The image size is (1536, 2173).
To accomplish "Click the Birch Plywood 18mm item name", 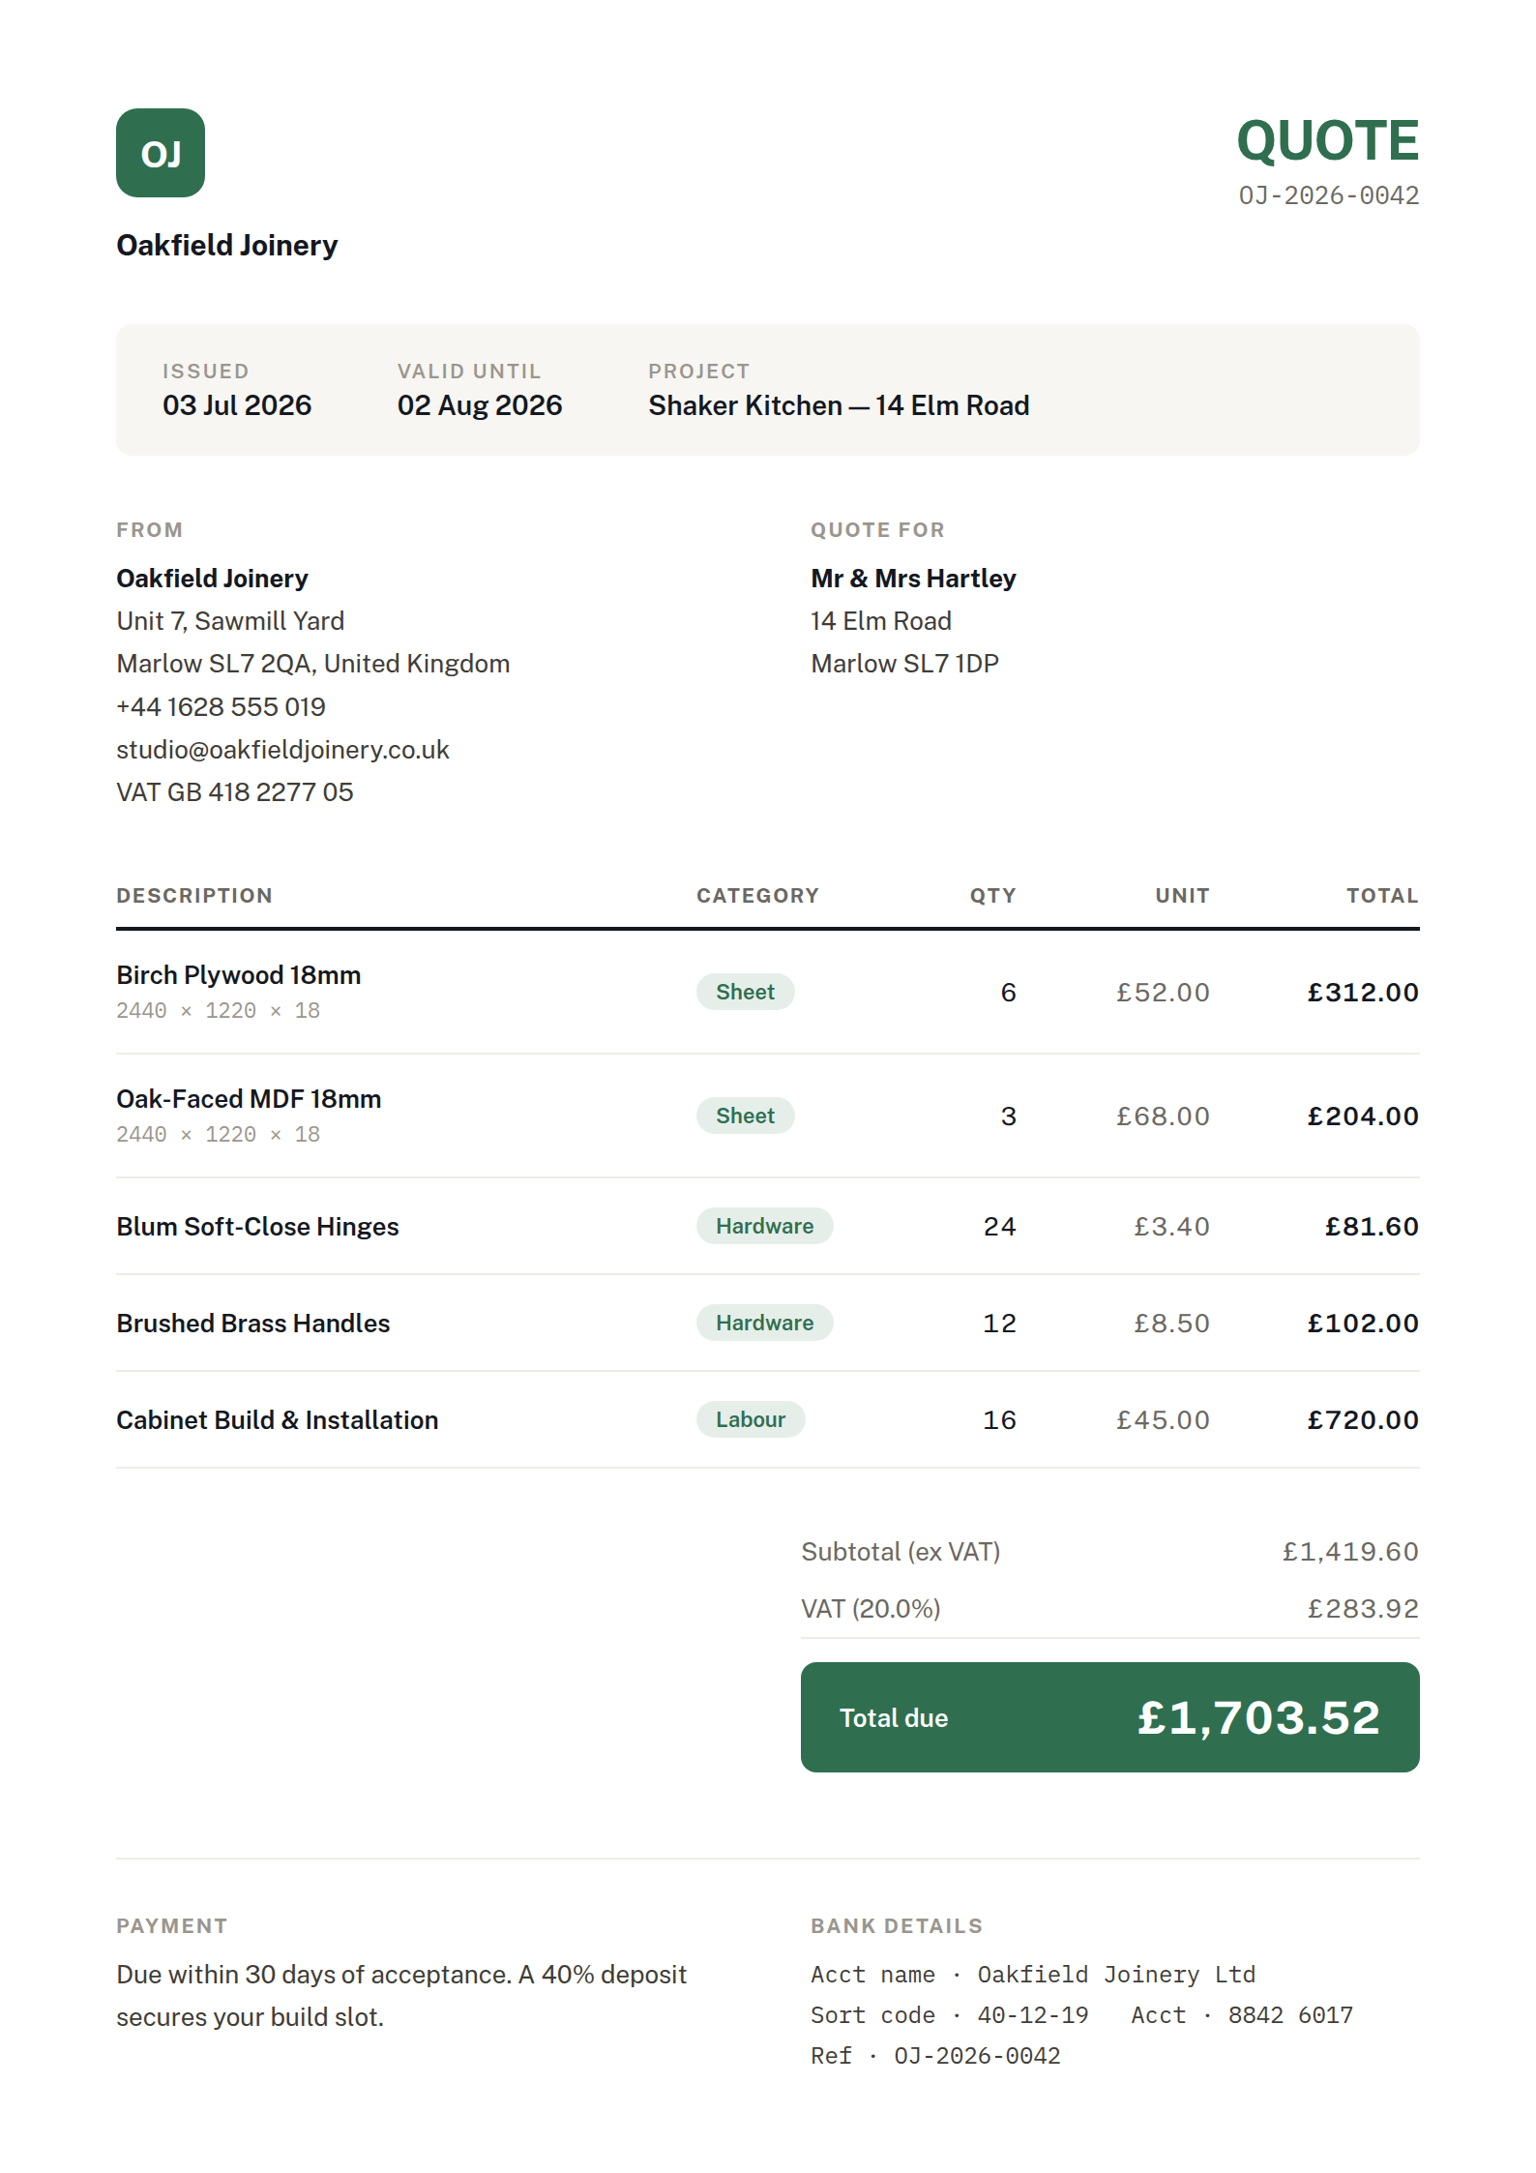I will tap(239, 975).
